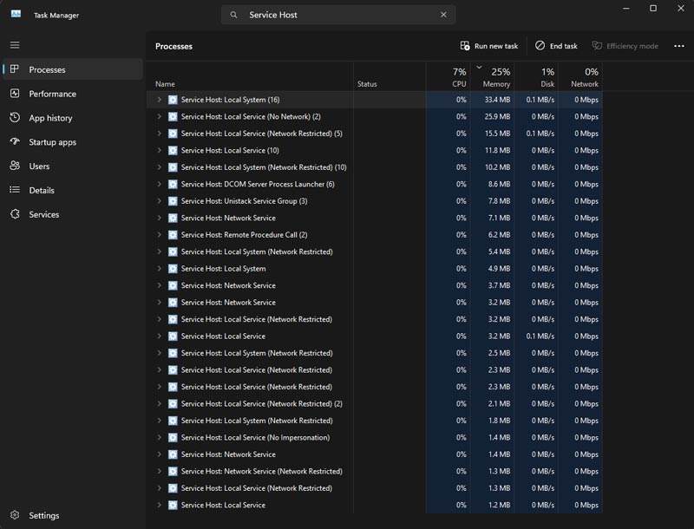Open the Details page
This screenshot has height=529, width=694.
click(x=73, y=190)
